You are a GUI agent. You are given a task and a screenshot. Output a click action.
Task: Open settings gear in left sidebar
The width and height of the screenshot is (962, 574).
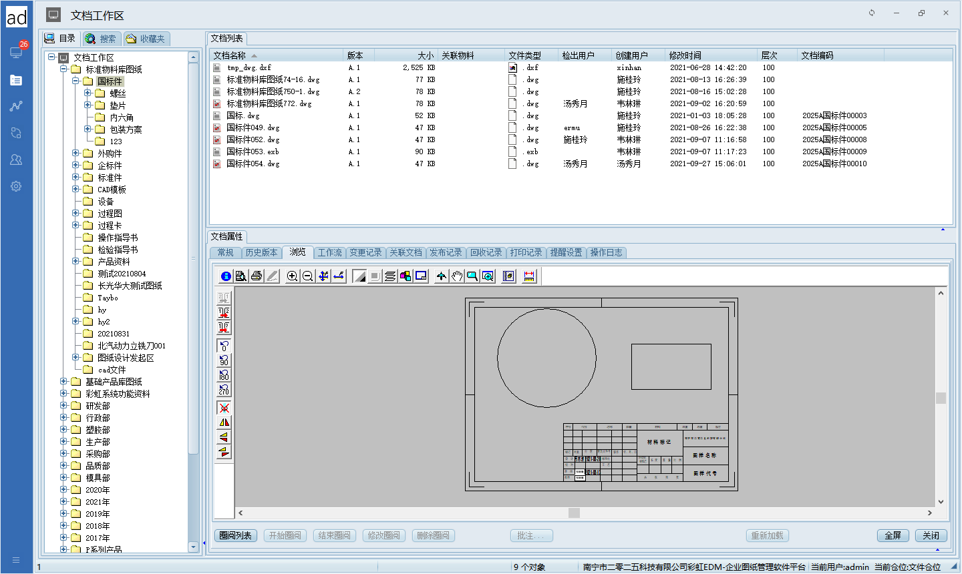pos(16,186)
